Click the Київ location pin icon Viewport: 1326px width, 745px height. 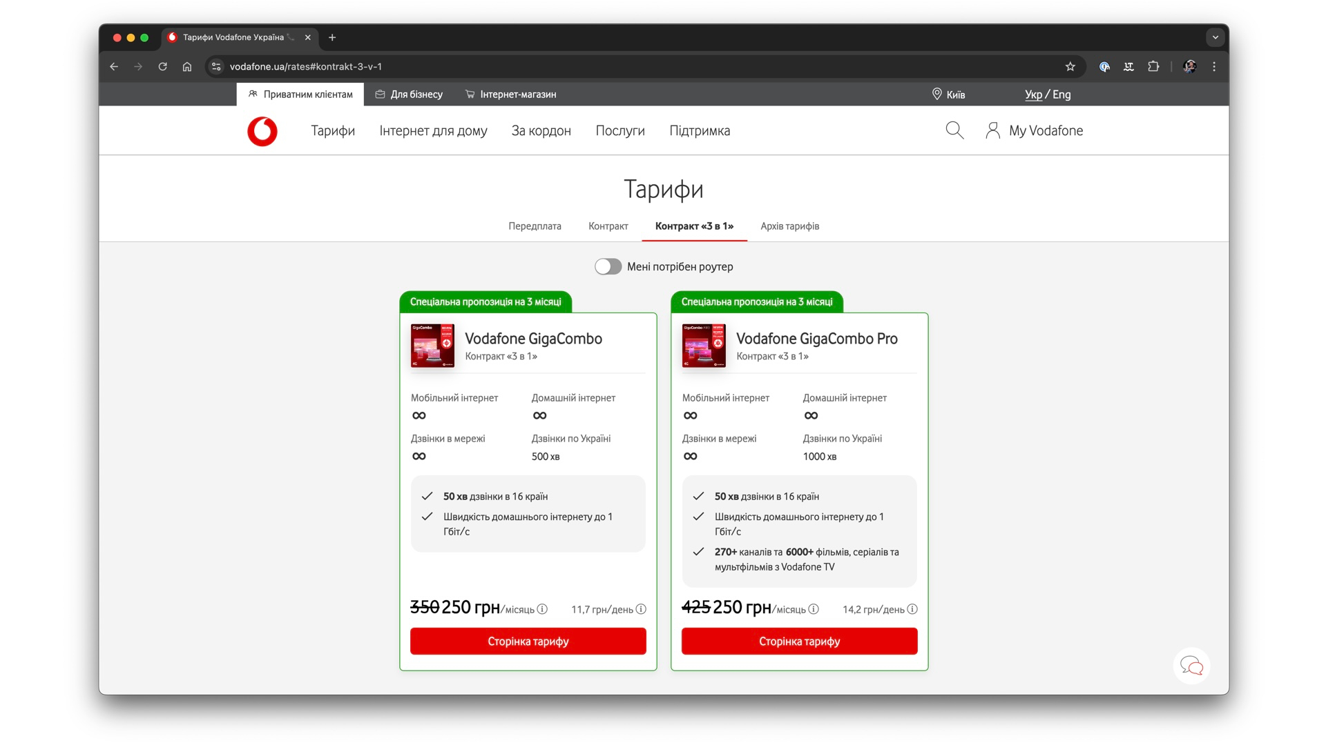[x=936, y=94]
